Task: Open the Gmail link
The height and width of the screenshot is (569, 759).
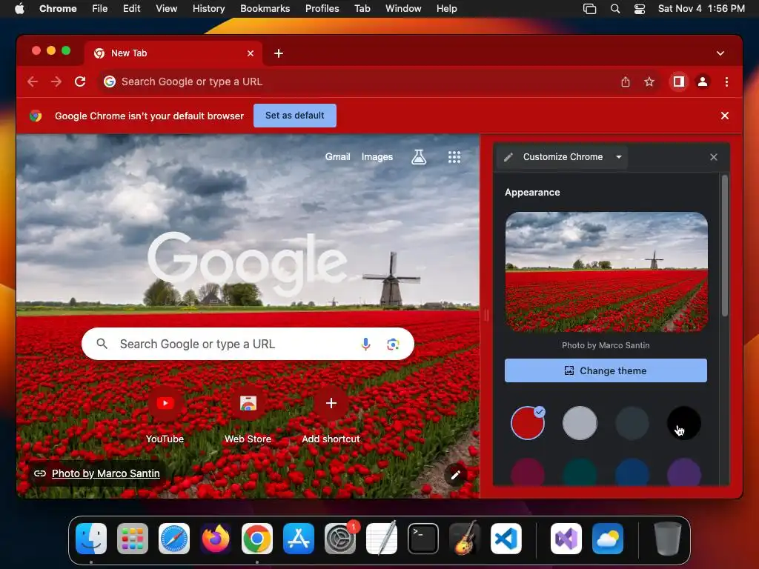Action: [337, 157]
